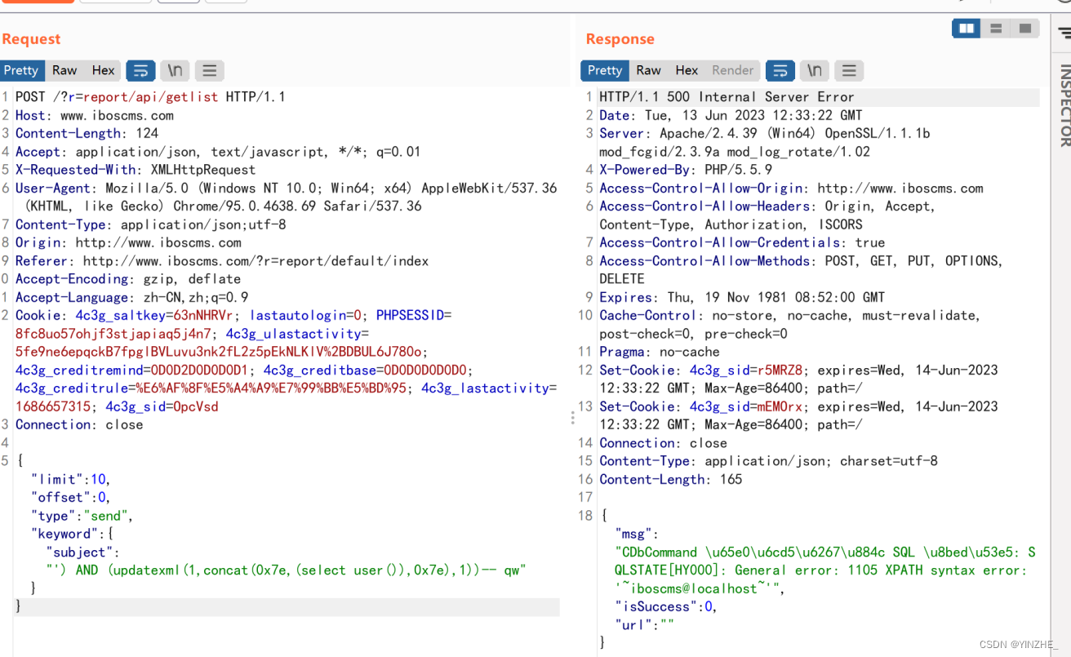Click the response Content-Type: application/json; charset=utf-8 line
Viewport: 1071px width, 657px height.
coord(768,461)
